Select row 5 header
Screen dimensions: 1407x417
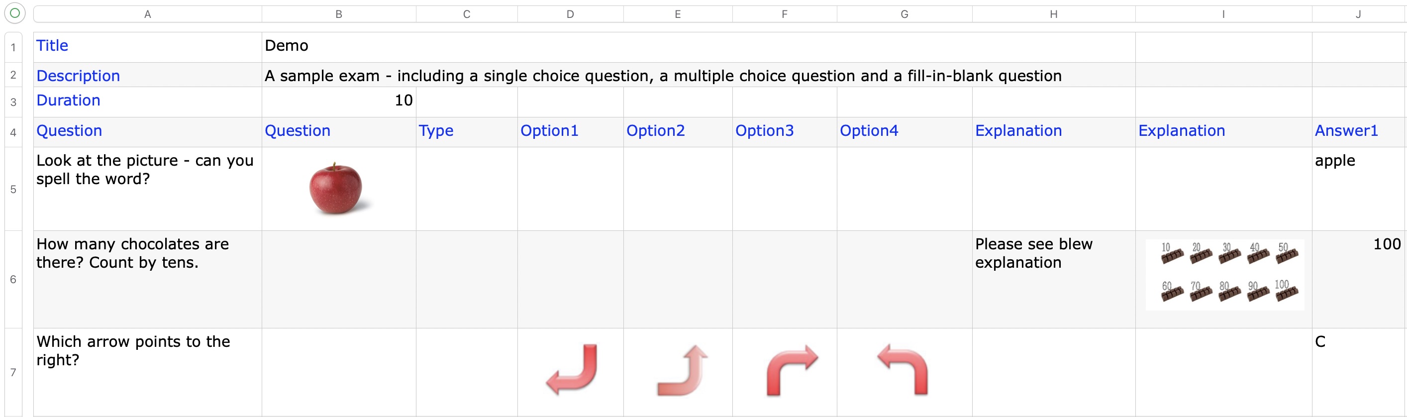click(13, 189)
